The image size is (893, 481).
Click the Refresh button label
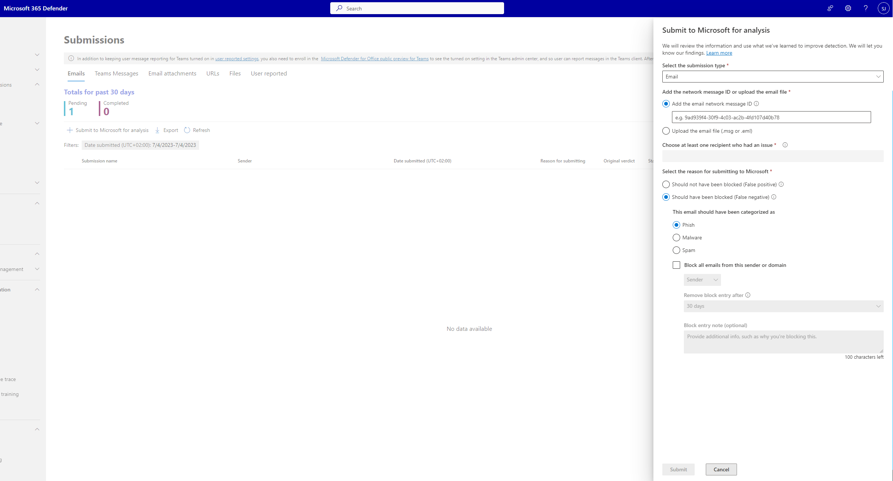[201, 130]
